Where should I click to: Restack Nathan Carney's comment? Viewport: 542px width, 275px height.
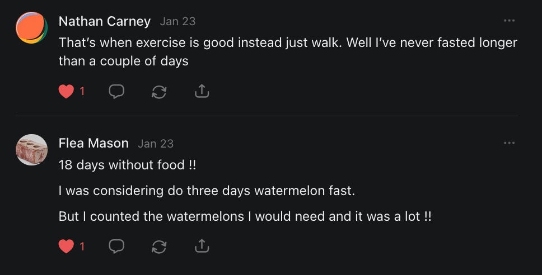tap(159, 92)
